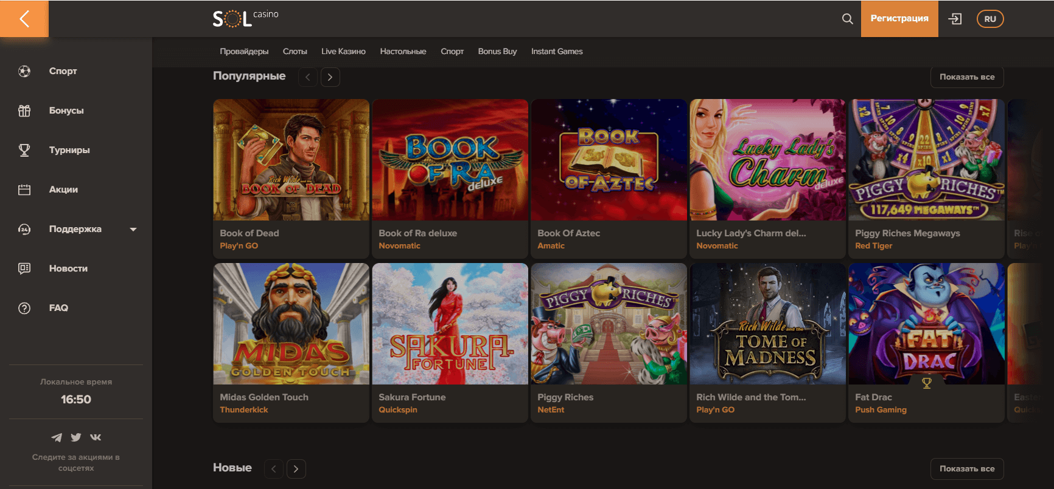
Task: Open the Telegram social link
Action: (57, 437)
